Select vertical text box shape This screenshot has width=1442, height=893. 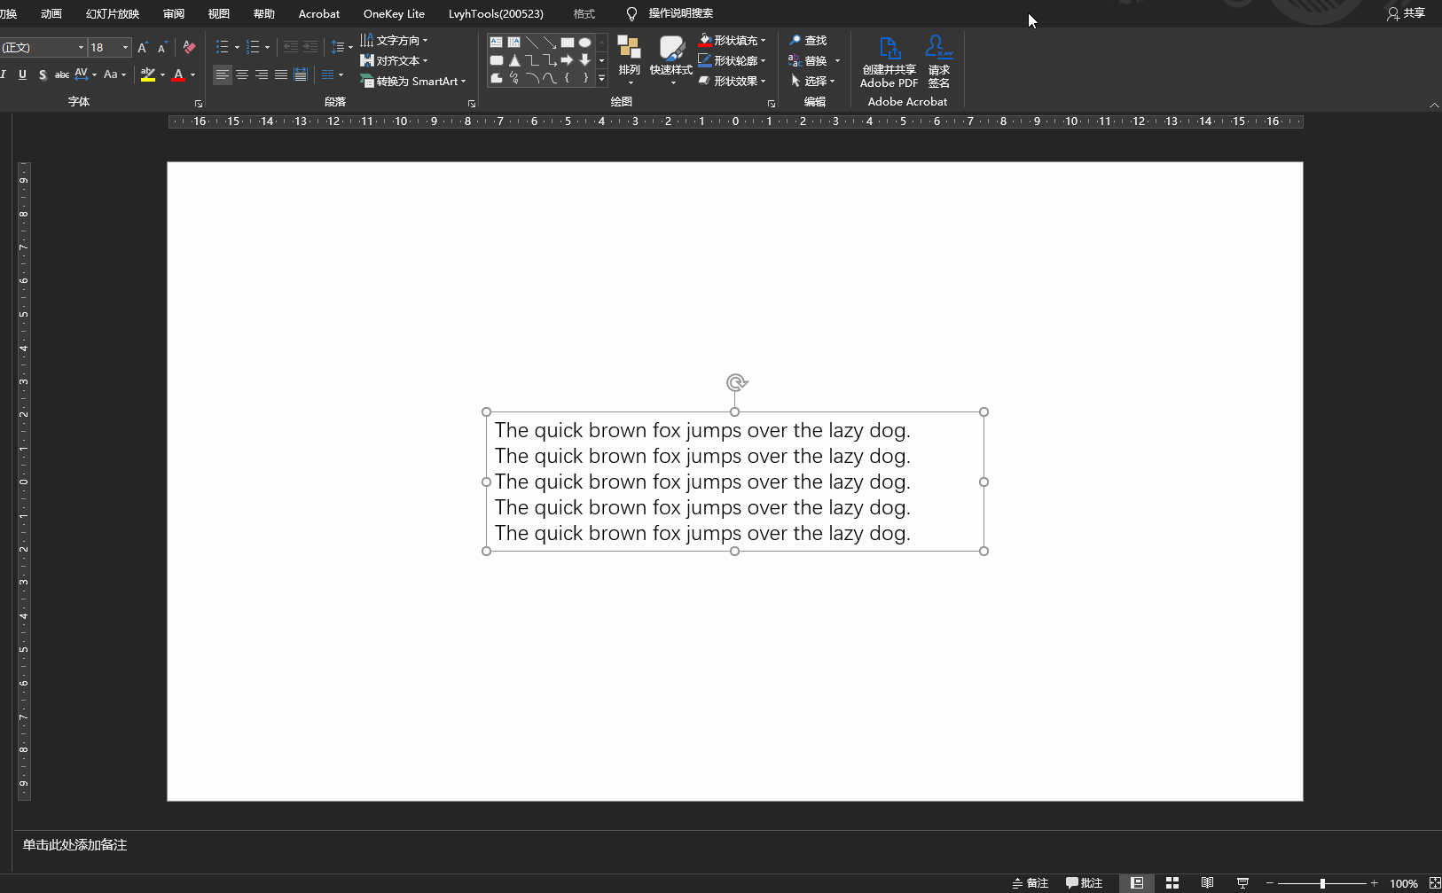[x=514, y=43]
